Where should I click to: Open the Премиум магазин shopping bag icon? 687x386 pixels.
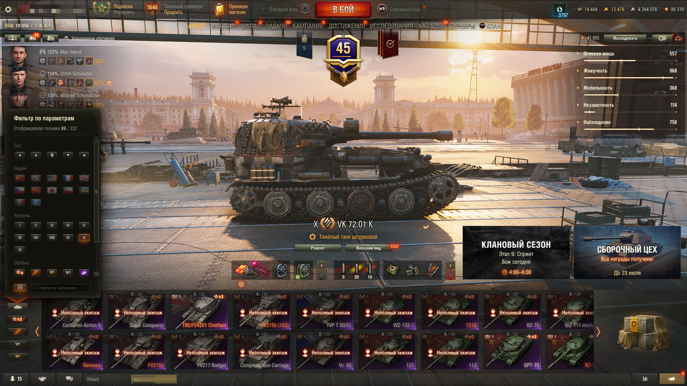coord(219,9)
